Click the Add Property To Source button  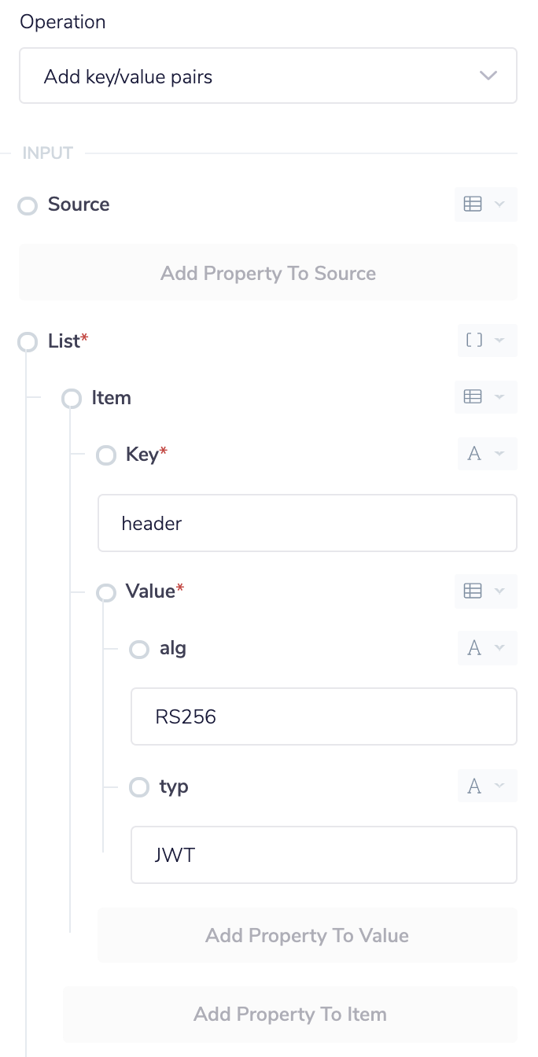268,272
